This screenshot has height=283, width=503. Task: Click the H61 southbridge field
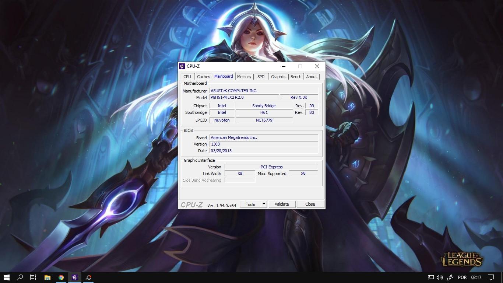pos(264,112)
